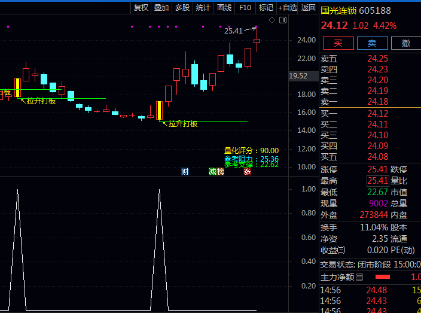
Task: Select stock code 605188
Action: coord(375,11)
